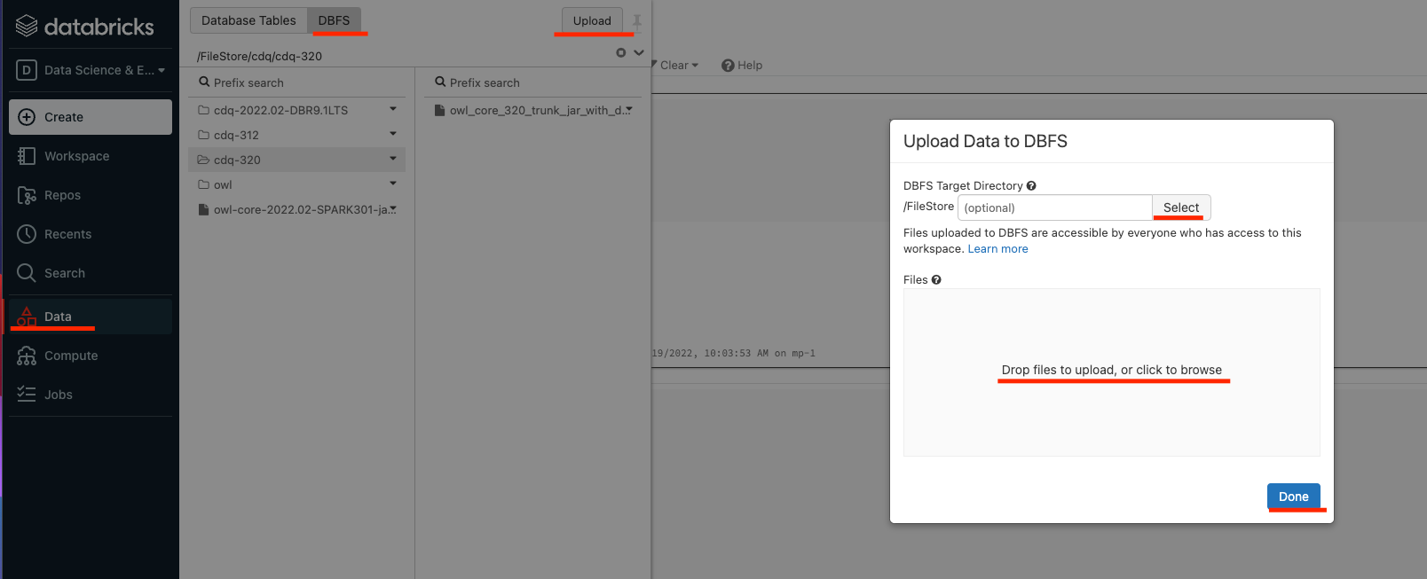Click the folder icon of the owl folder
The height and width of the screenshot is (579, 1427).
[x=203, y=184]
